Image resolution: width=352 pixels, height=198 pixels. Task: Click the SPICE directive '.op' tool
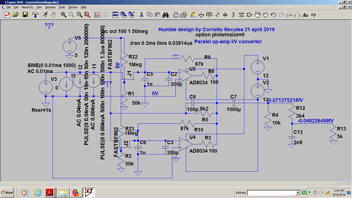pos(313,15)
